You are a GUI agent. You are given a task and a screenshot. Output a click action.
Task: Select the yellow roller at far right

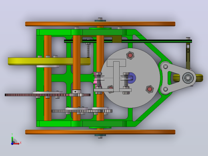[200, 78]
